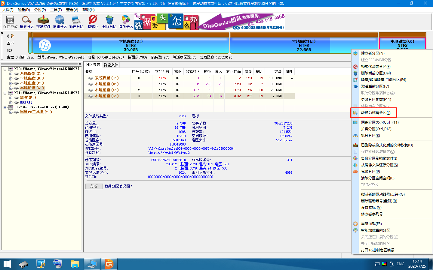Click the ENG language indicator in the tray
The image size is (433, 270).
[x=400, y=264]
